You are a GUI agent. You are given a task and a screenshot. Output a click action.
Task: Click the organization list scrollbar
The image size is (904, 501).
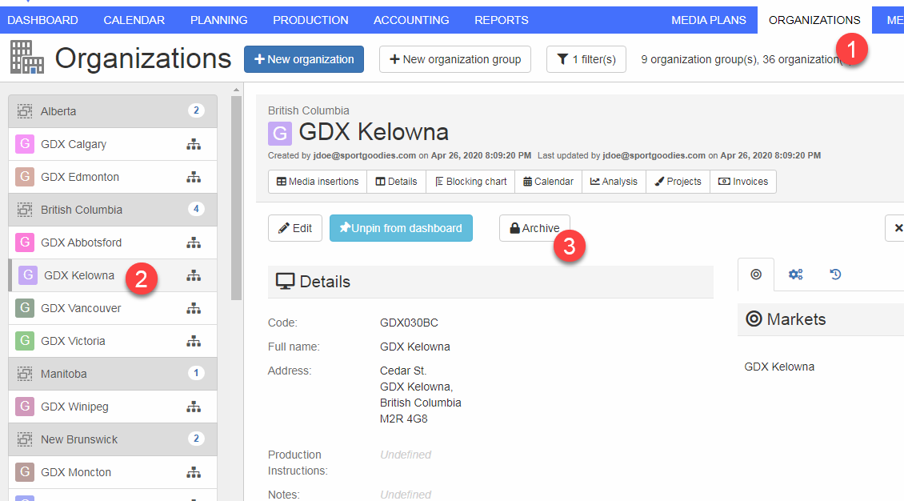coord(236,200)
